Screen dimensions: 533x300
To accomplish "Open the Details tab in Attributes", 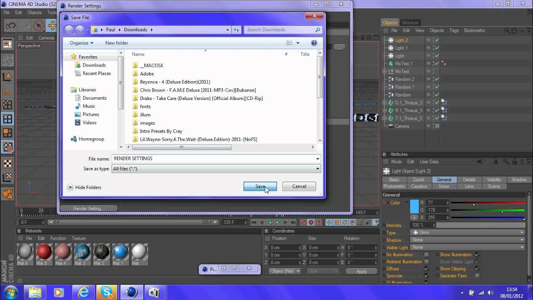I will point(469,180).
